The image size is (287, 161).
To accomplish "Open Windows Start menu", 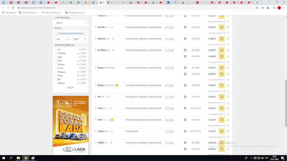I will [x=4, y=158].
